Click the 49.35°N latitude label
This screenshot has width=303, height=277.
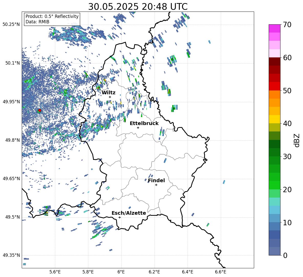[x=11, y=255]
